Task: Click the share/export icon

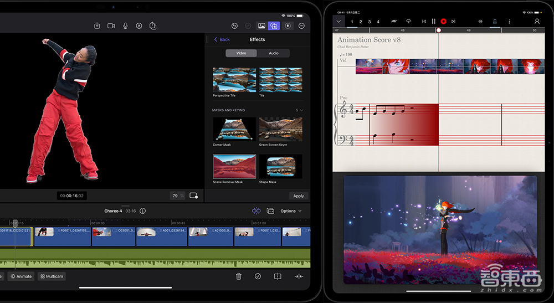Action: coord(153,25)
